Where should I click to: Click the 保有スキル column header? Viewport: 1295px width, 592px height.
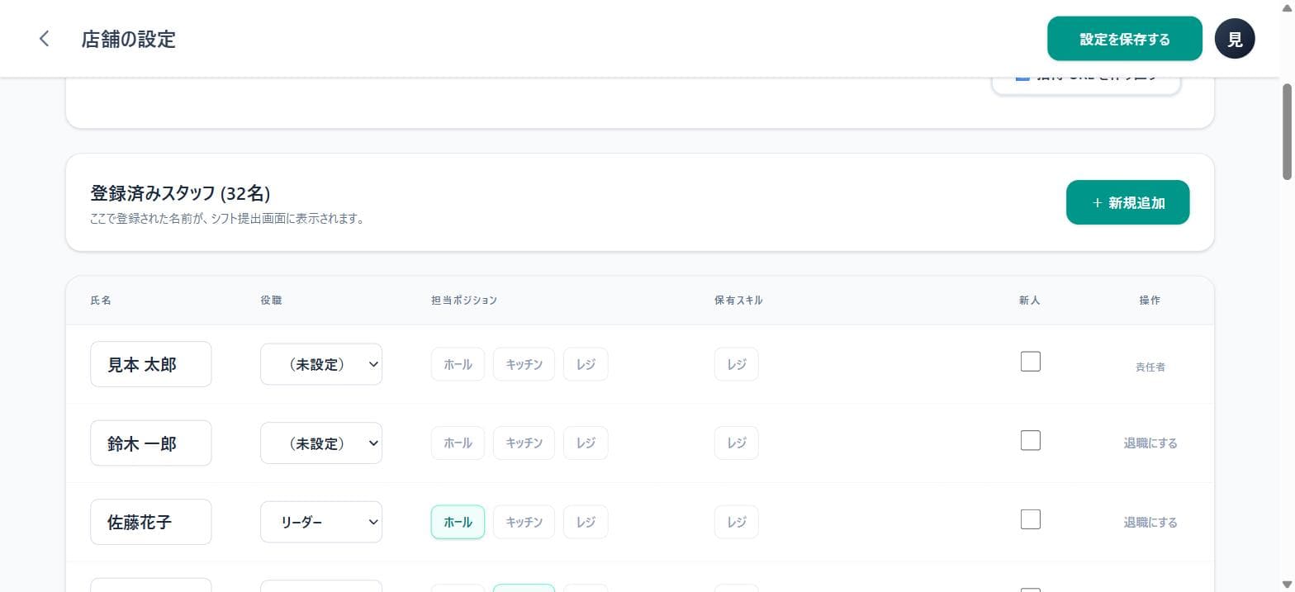point(738,301)
